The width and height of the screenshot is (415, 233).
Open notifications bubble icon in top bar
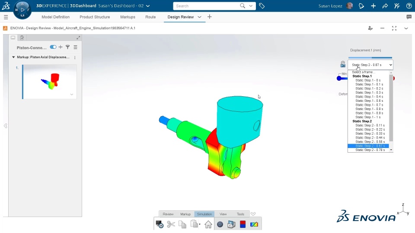pos(361,6)
